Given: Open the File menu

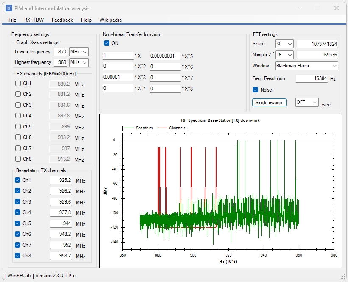Looking at the screenshot, I should [x=12, y=20].
